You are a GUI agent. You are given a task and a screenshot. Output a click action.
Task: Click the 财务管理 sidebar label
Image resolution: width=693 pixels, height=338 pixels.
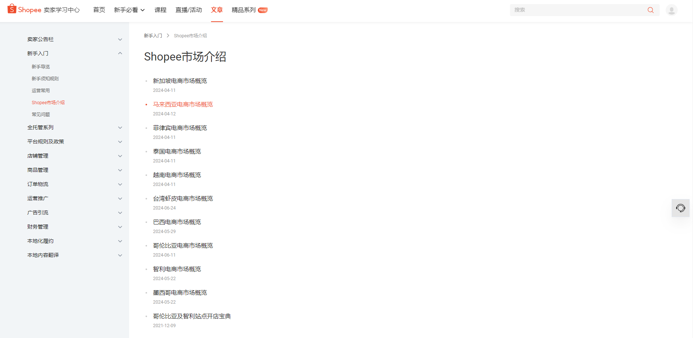point(38,227)
